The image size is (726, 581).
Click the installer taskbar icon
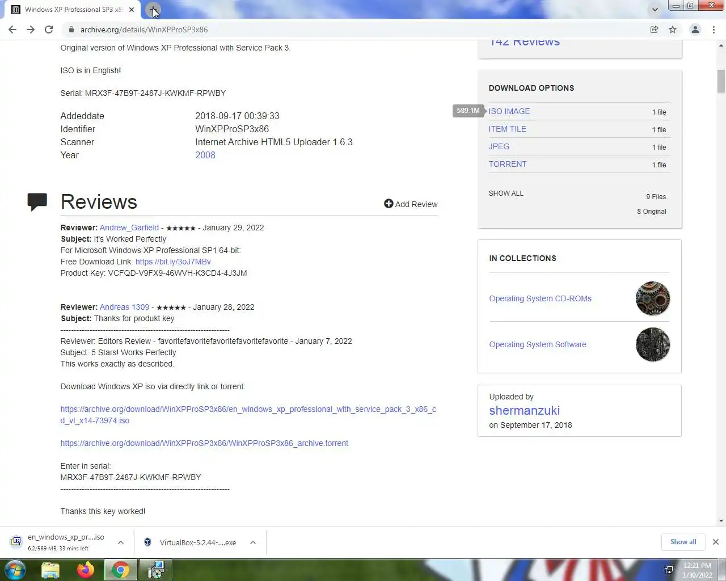click(155, 570)
